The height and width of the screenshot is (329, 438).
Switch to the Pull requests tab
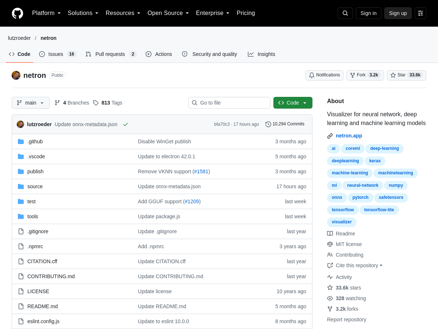click(x=111, y=54)
